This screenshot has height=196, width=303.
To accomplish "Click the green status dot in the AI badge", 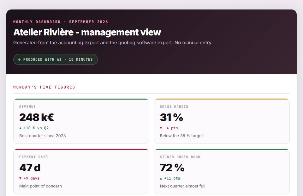I will 19,60.
